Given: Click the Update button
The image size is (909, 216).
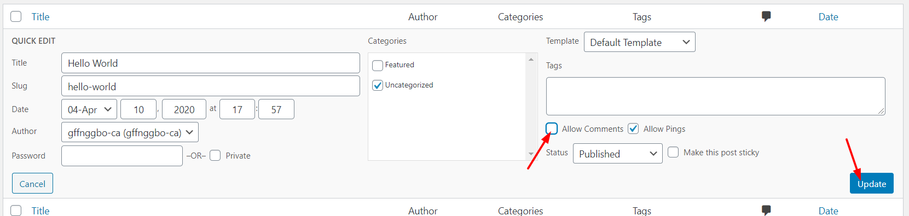Looking at the screenshot, I should (872, 183).
